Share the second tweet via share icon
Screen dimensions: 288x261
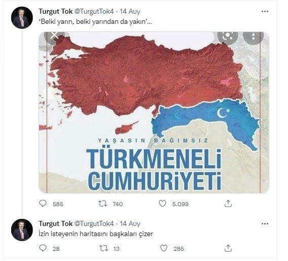[228, 248]
